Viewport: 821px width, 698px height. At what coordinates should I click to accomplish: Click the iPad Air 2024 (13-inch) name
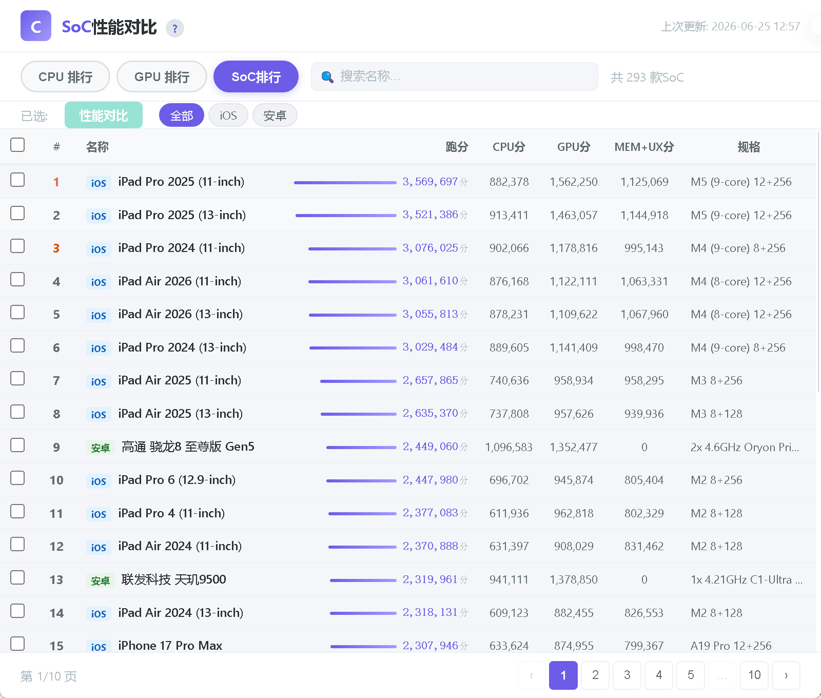click(x=181, y=613)
